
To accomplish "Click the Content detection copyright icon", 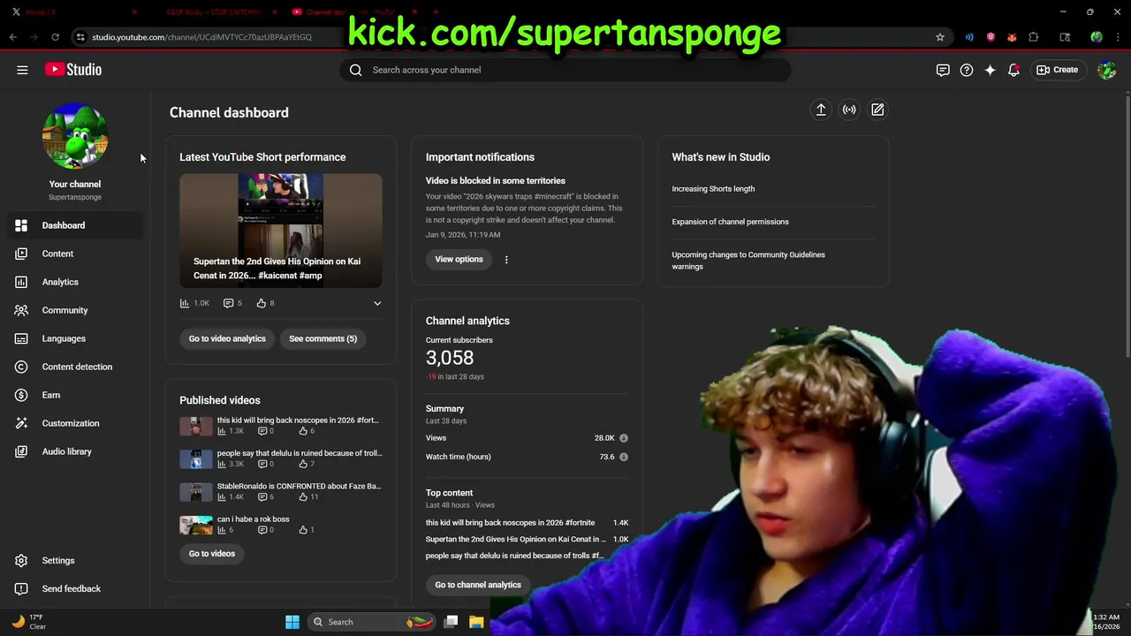I will click(21, 367).
